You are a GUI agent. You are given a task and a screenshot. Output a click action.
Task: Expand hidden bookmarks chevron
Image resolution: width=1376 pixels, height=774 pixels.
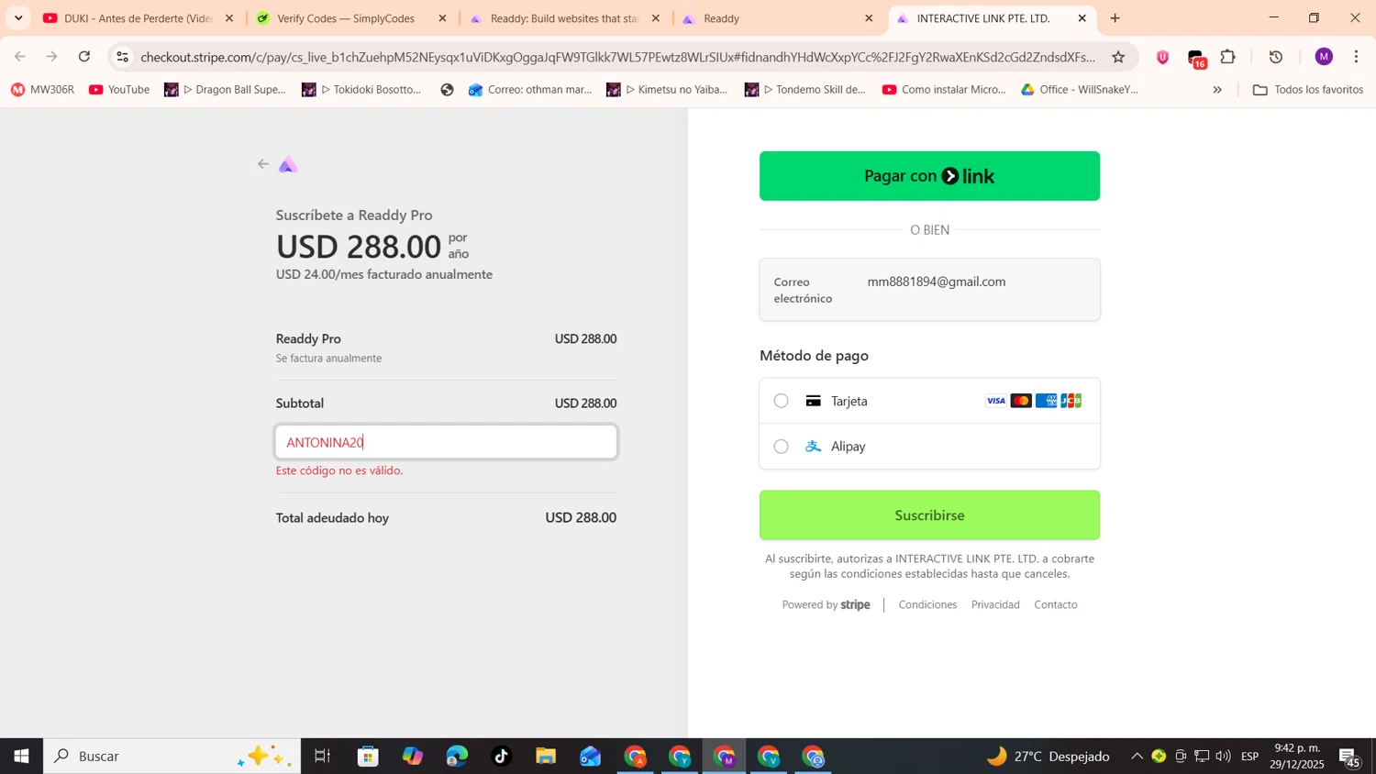coord(1217,90)
